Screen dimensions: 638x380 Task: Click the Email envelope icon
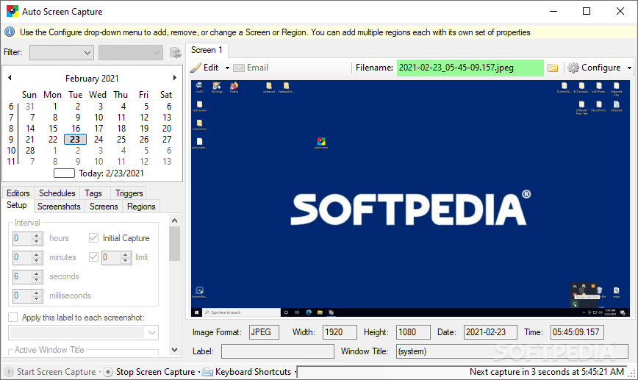[x=239, y=68]
